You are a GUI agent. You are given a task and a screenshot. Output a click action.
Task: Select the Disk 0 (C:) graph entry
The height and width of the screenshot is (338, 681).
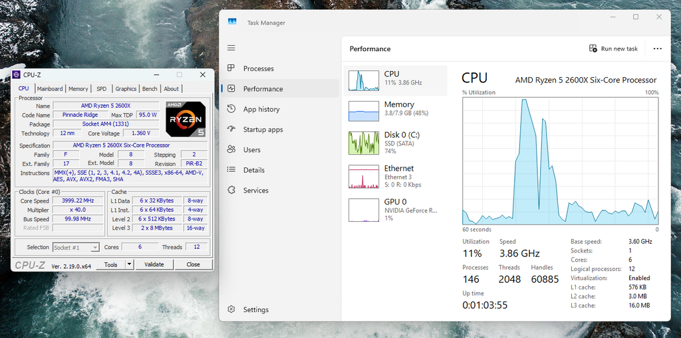[x=395, y=143]
